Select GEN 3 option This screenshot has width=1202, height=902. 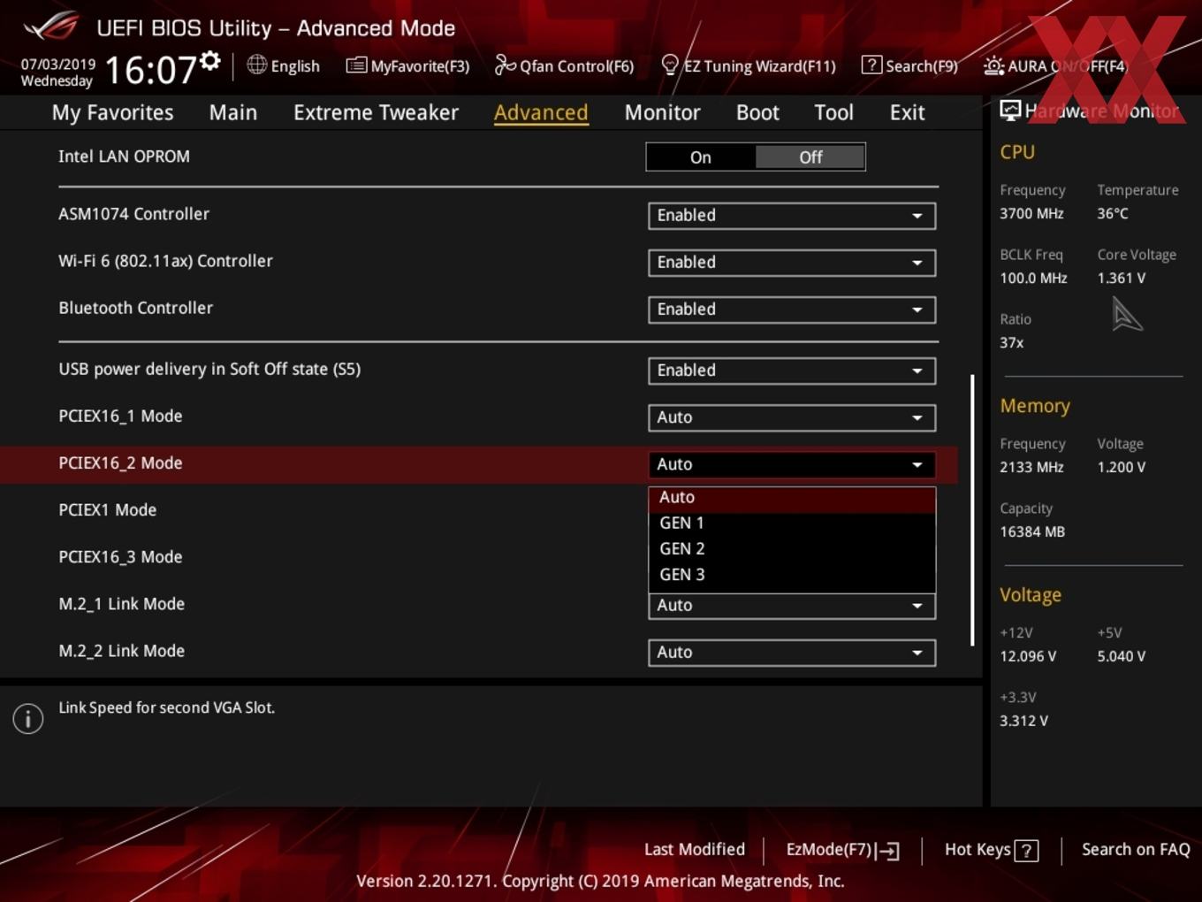792,574
